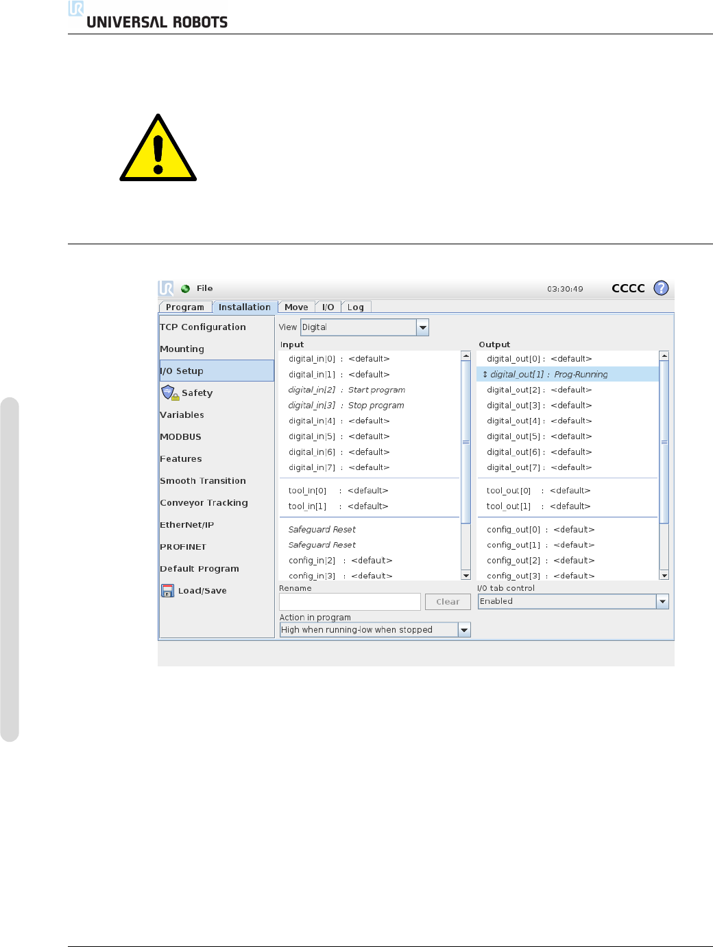Click Input list scroll down arrow

466,575
